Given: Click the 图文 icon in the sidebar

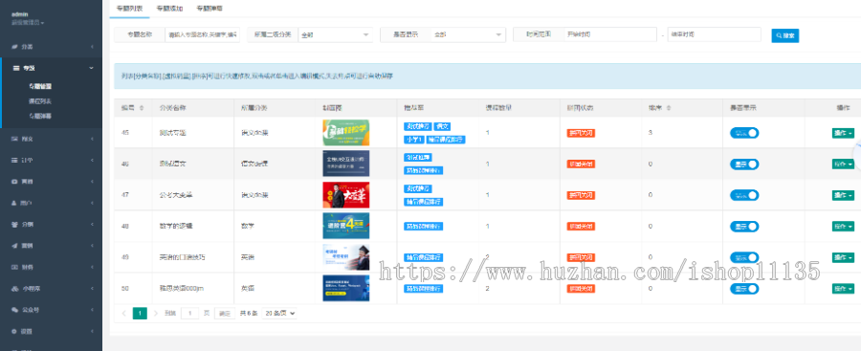Looking at the screenshot, I should tap(14, 139).
